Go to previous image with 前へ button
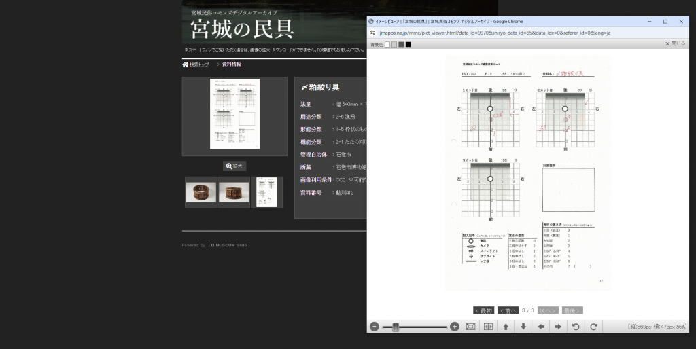This screenshot has height=349, width=696. [508, 310]
